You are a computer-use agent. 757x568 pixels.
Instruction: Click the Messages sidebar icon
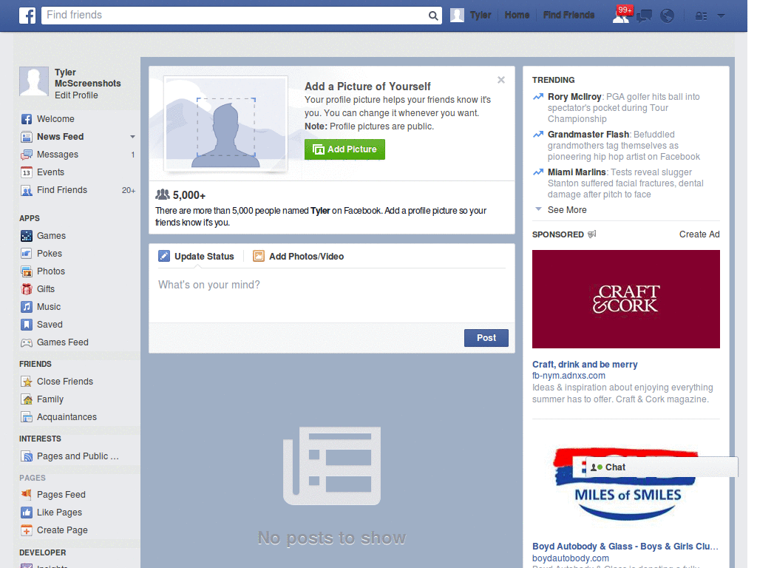point(27,155)
